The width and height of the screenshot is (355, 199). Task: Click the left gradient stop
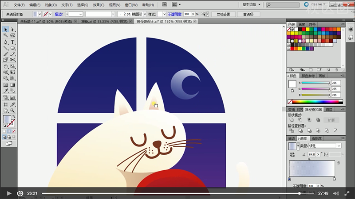tap(289, 179)
